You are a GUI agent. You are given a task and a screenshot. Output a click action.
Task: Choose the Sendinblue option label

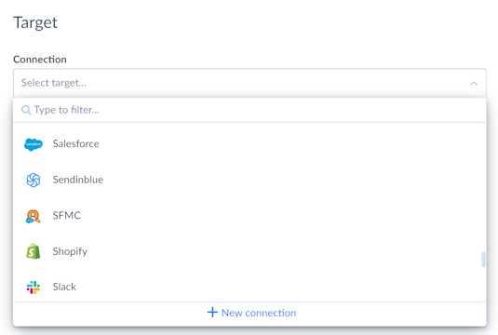click(78, 180)
